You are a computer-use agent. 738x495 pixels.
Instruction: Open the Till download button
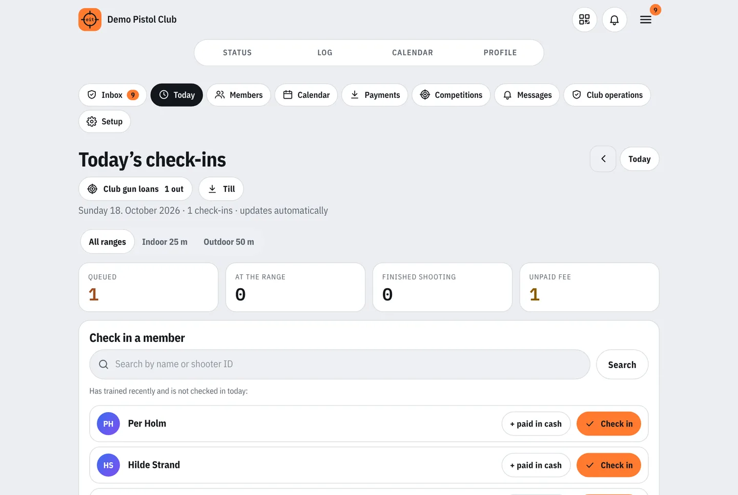click(x=221, y=189)
